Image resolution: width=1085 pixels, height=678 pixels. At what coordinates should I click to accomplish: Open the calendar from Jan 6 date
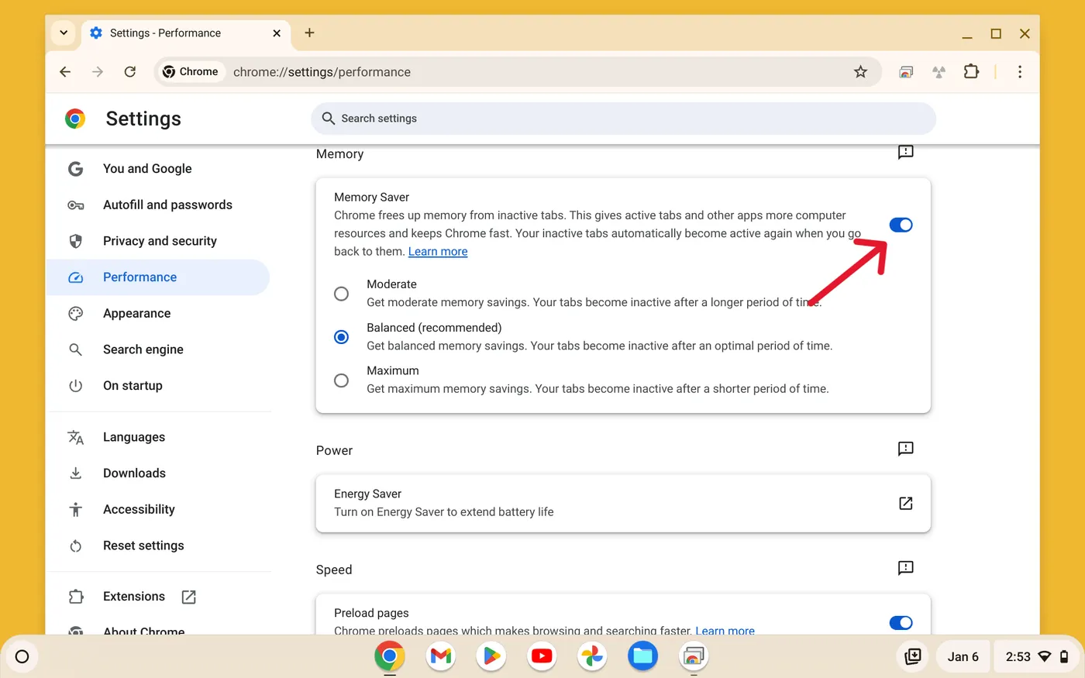[x=963, y=657]
